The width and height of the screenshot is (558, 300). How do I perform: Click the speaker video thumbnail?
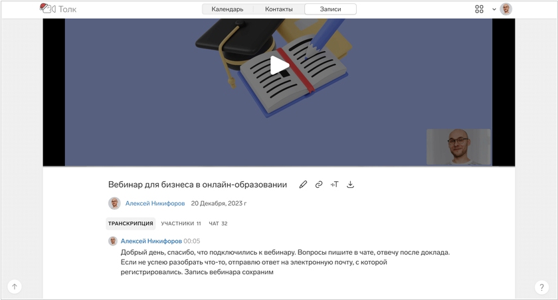(x=458, y=147)
